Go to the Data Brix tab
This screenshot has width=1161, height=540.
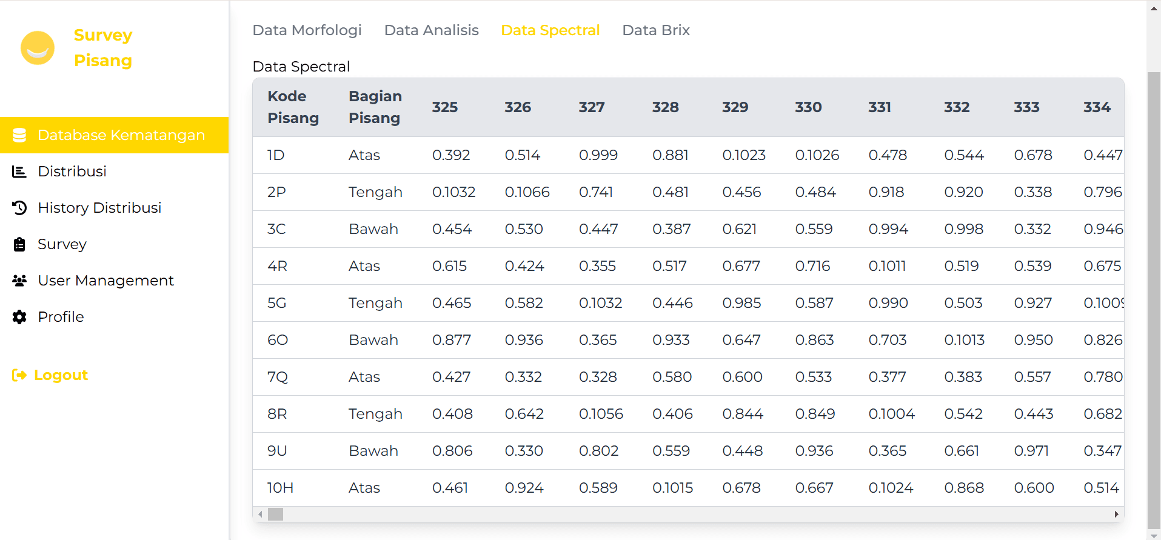click(656, 30)
